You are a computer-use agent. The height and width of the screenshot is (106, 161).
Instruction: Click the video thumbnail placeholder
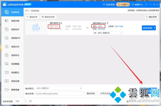tap(36, 28)
